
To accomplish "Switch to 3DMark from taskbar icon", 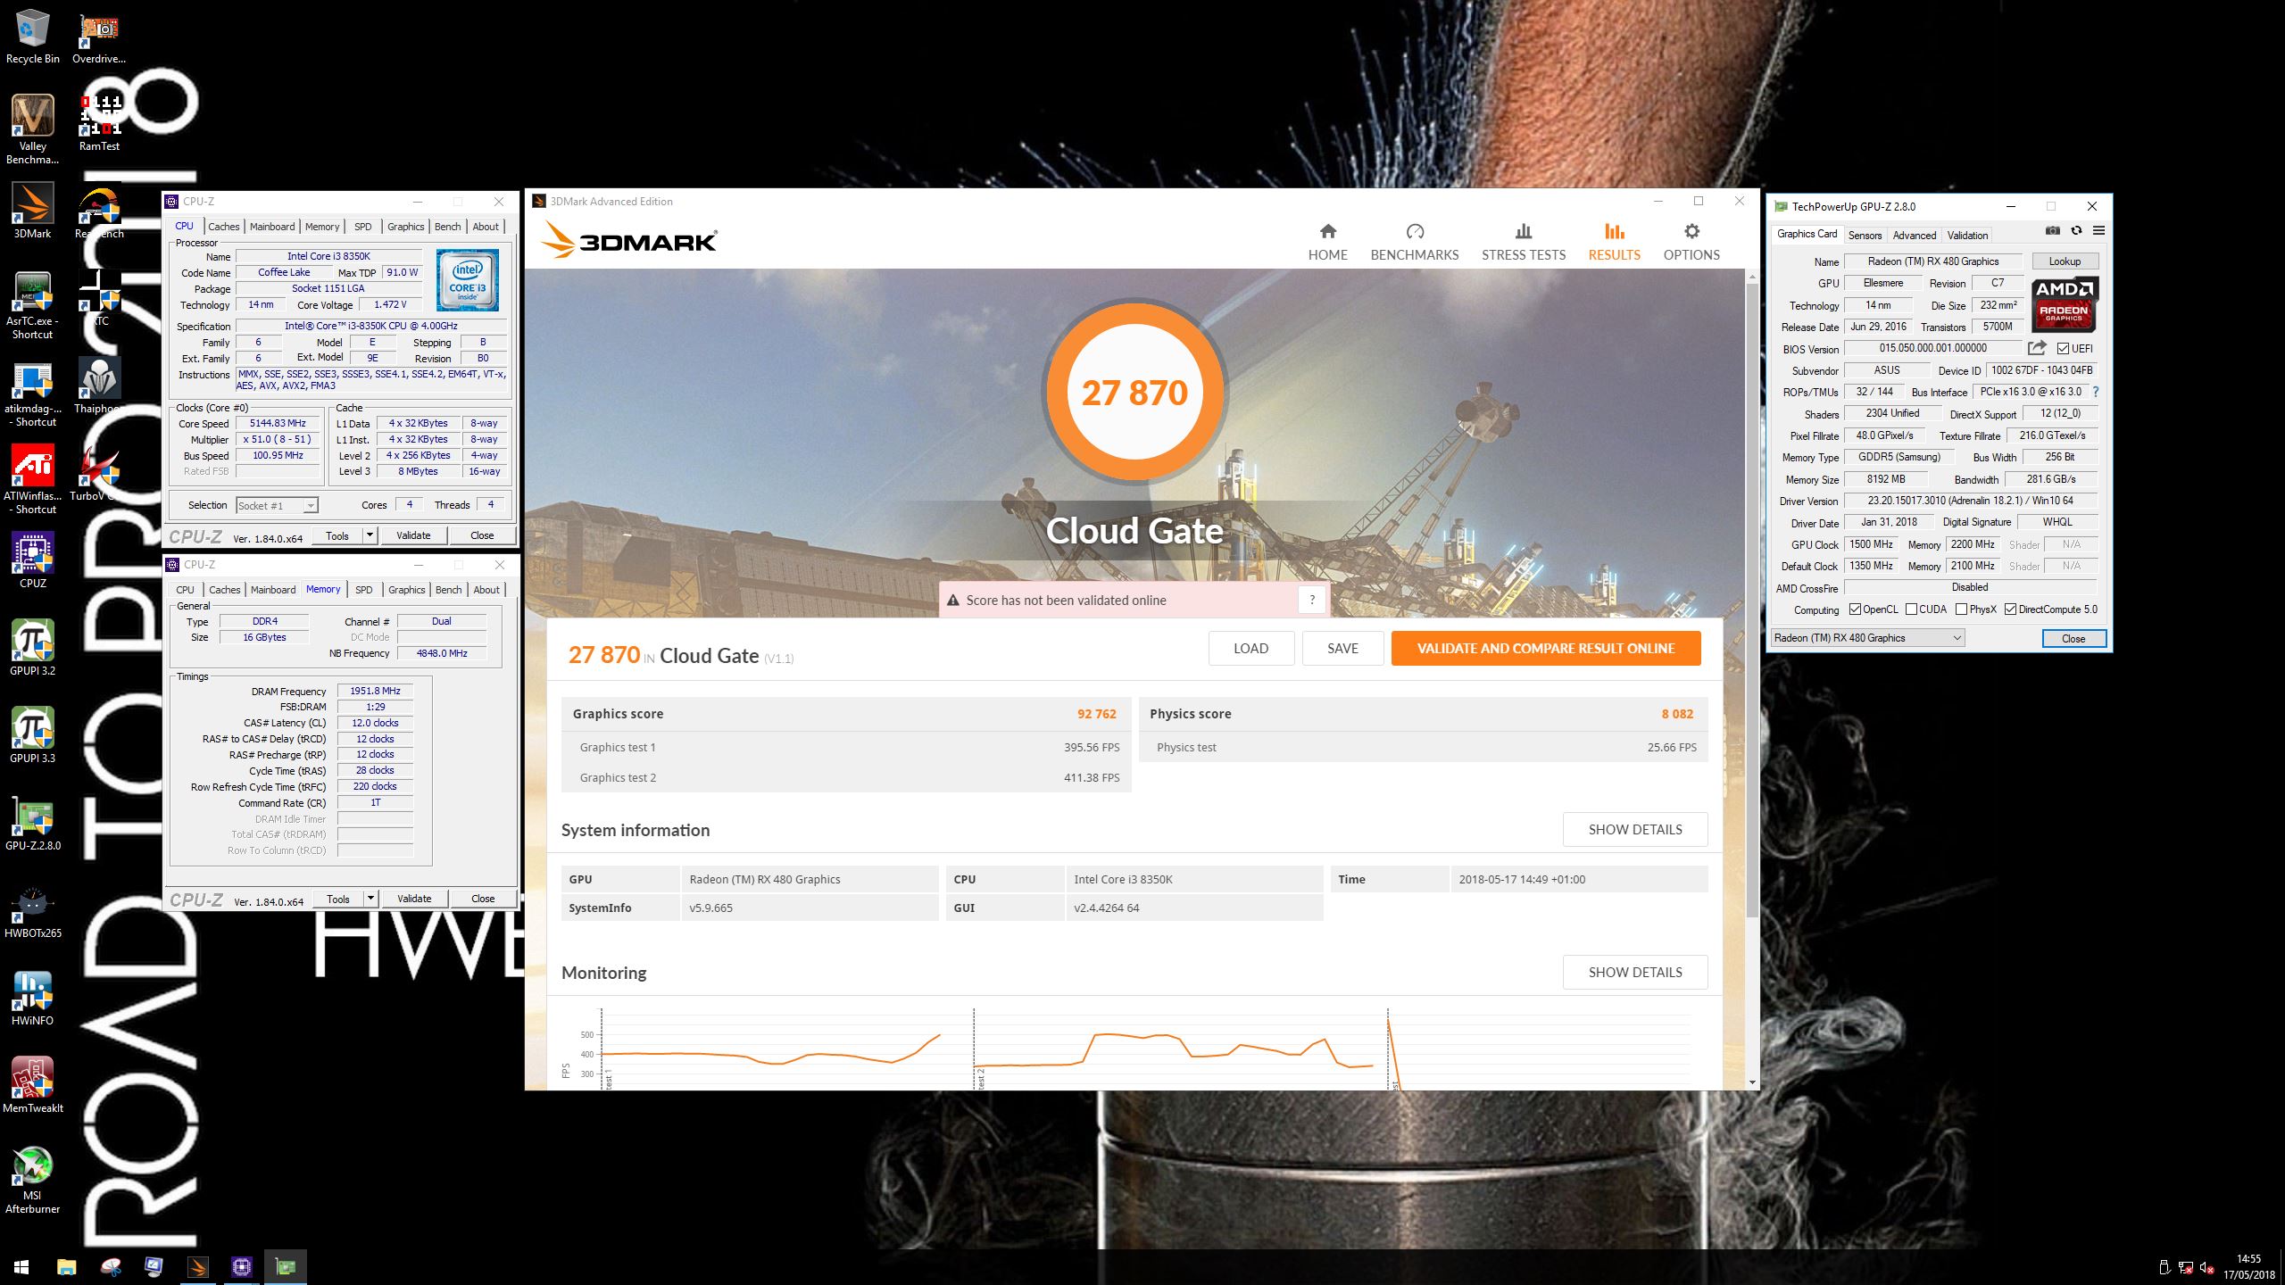I will click(x=198, y=1266).
